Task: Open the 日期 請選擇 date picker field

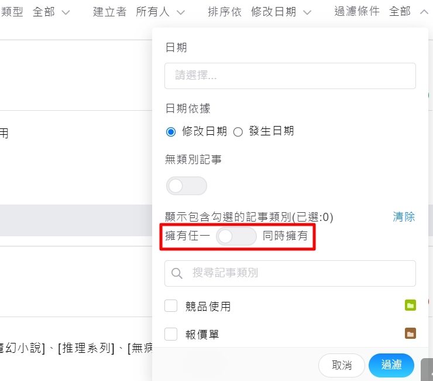Action: point(290,76)
